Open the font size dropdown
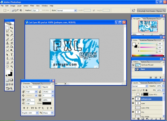Screen dimensions: 167x121 (x=36, y=92)
